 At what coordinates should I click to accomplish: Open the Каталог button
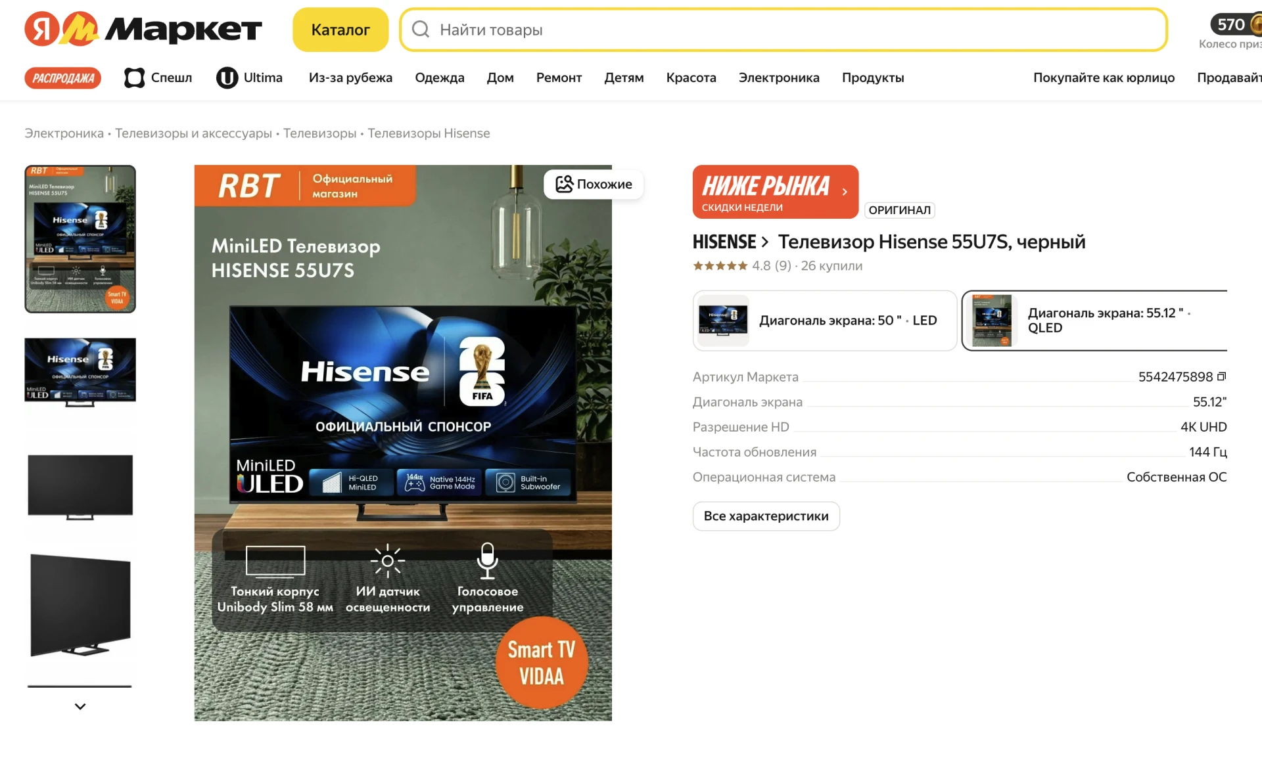pyautogui.click(x=340, y=30)
